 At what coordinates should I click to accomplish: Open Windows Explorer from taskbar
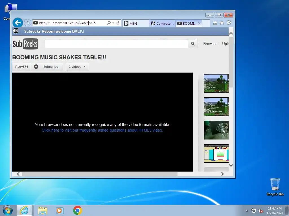(x=43, y=210)
